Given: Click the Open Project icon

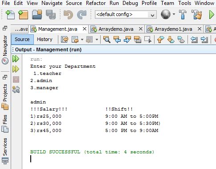Looking at the screenshot, I should [x=37, y=15].
